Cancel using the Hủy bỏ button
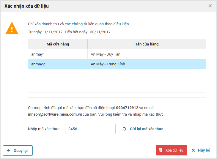Screen dimensions: 217x159 (201, 150)
